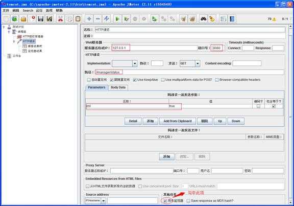
Task: Click the Reset search icon
Action: click(212, 19)
